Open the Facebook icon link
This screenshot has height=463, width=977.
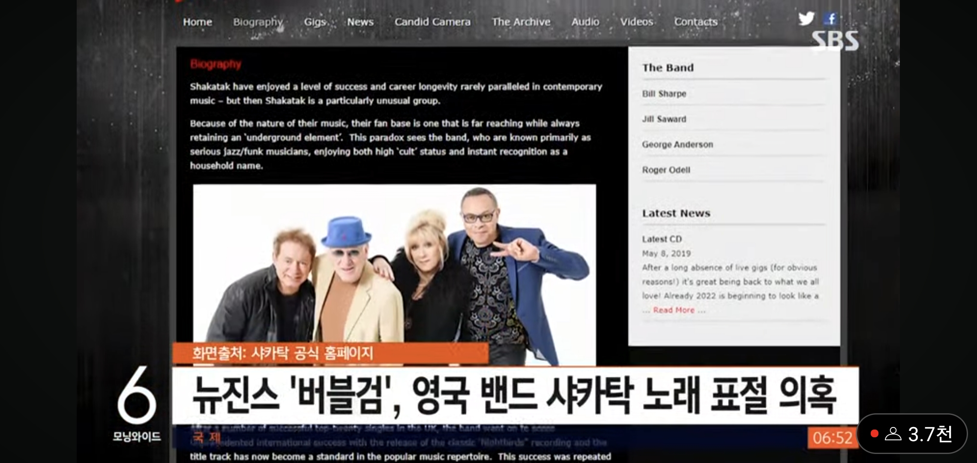[831, 18]
